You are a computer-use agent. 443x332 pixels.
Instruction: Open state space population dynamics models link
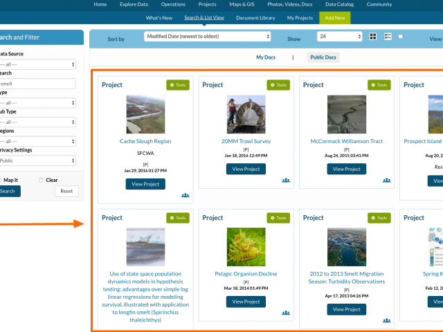(x=145, y=297)
